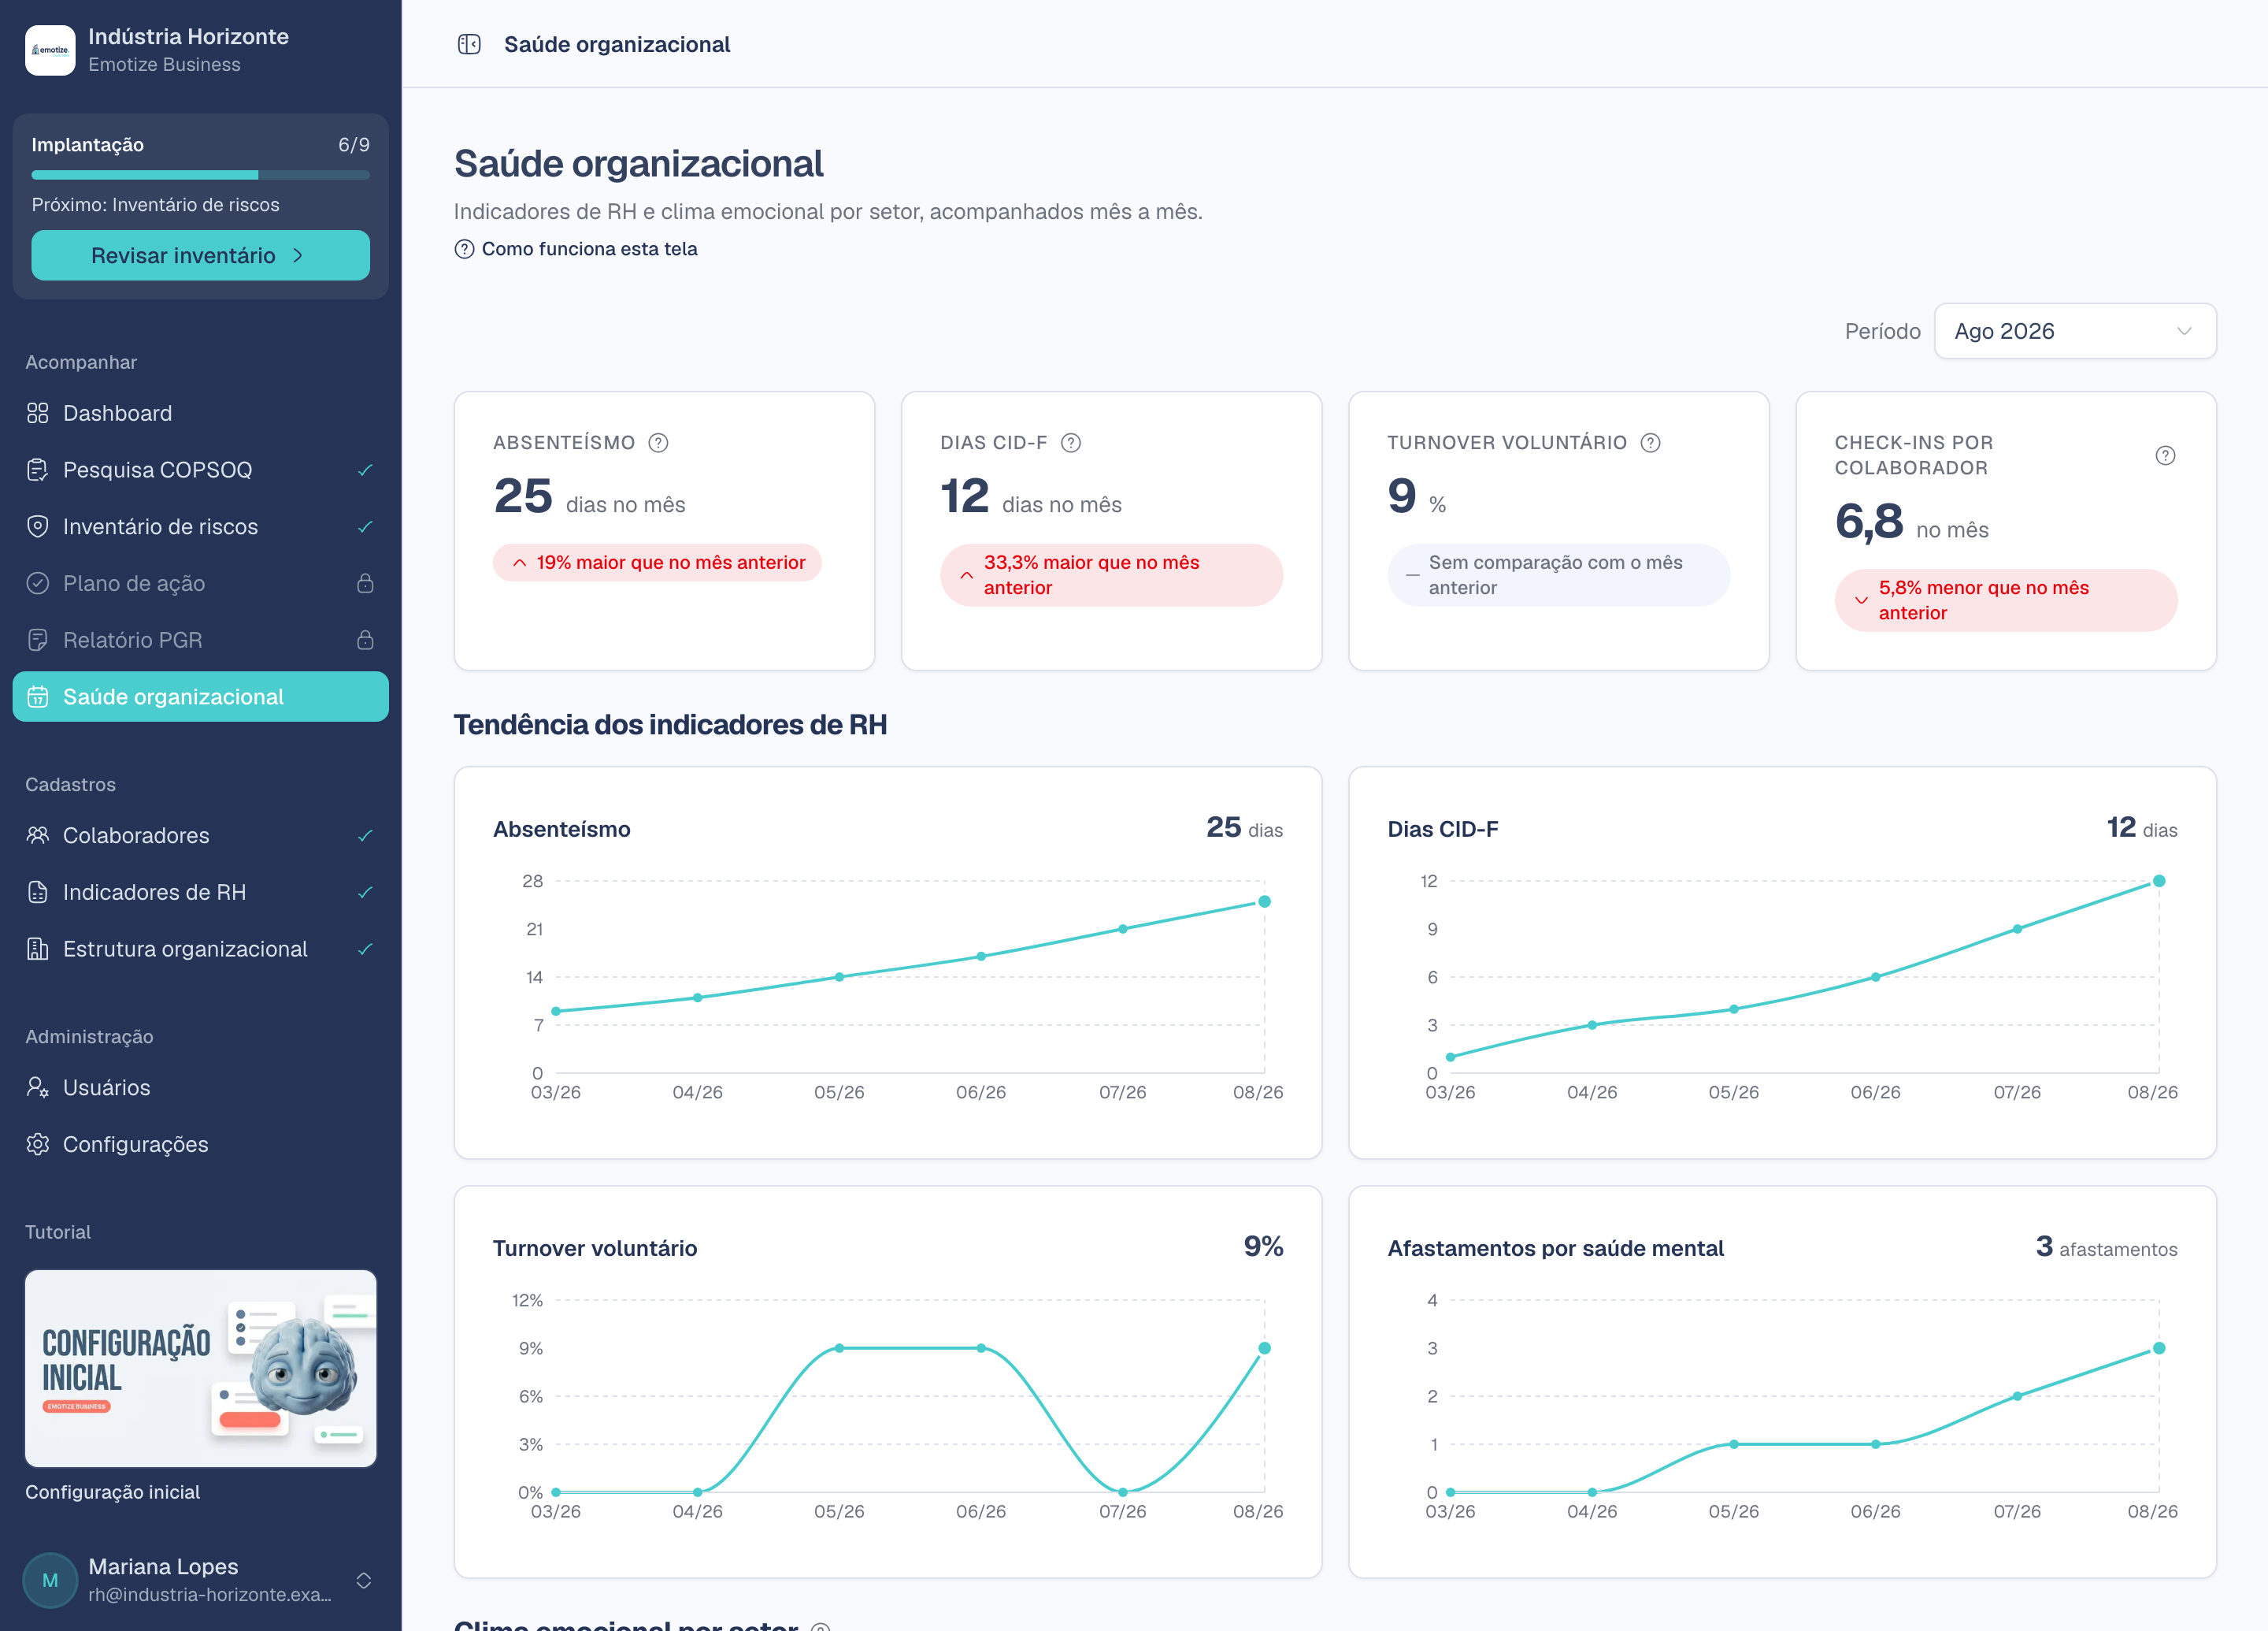
Task: Click the Configurações gear icon
Action: 38,1145
